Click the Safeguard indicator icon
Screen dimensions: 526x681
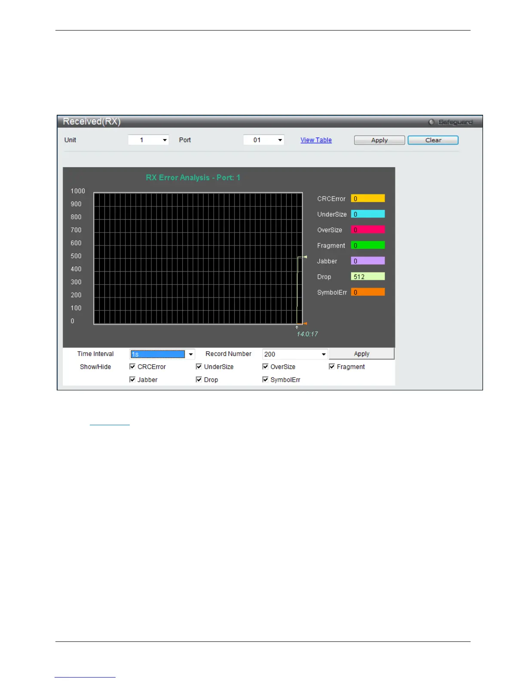pos(431,122)
